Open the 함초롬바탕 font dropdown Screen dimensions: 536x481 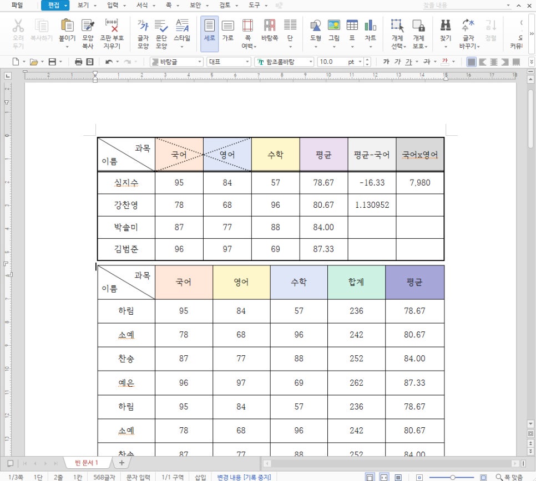(284, 62)
